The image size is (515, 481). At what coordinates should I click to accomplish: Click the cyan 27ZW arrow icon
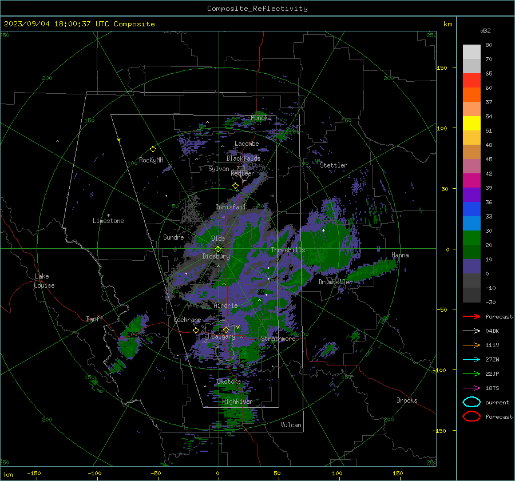pos(472,360)
